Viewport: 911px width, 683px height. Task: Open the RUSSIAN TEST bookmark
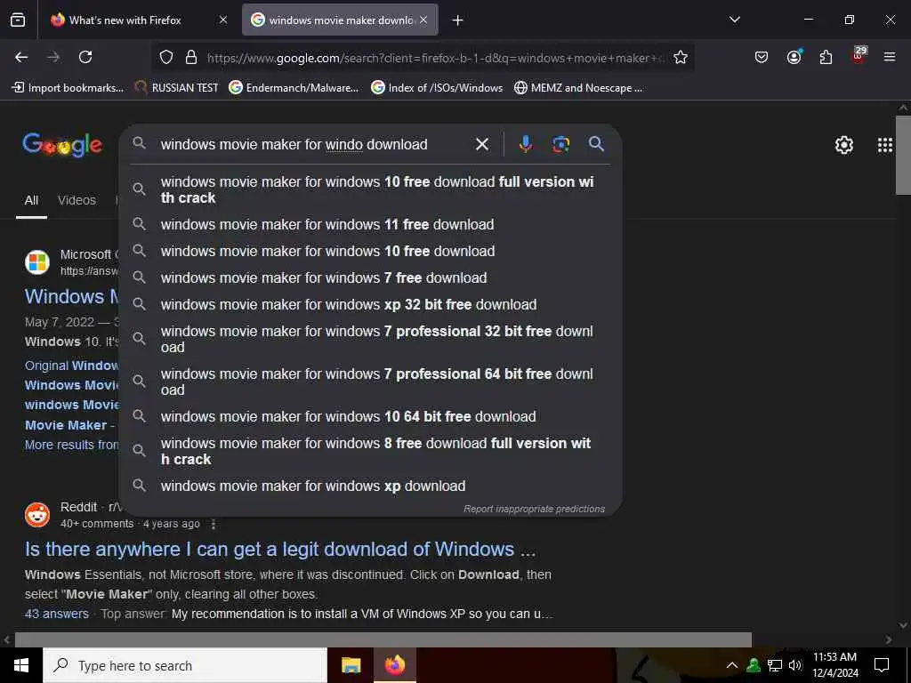coord(176,88)
